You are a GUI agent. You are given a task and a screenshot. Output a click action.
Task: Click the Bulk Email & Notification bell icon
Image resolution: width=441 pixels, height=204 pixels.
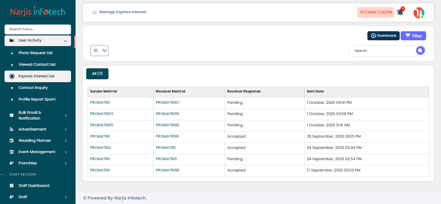tap(12, 115)
